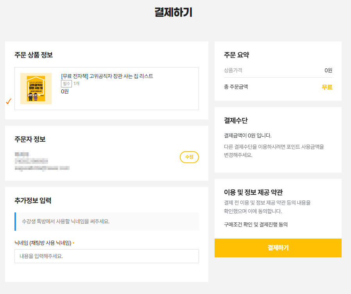This screenshot has height=294, width=351.
Task: Select the 주문 상품 정보 section heading
Action: pos(34,55)
